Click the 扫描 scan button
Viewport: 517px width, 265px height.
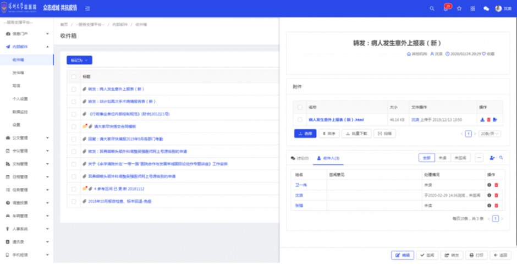(x=385, y=134)
